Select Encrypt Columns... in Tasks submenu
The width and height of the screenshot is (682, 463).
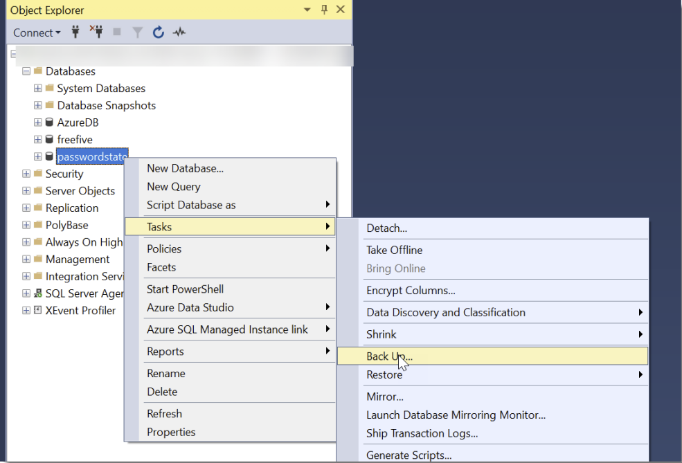(493, 291)
